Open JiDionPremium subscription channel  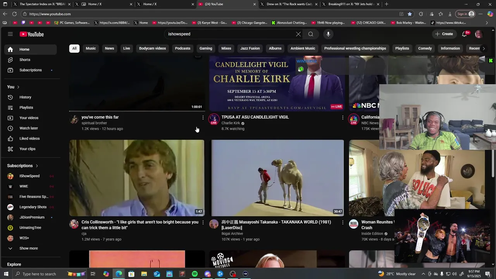pyautogui.click(x=31, y=217)
